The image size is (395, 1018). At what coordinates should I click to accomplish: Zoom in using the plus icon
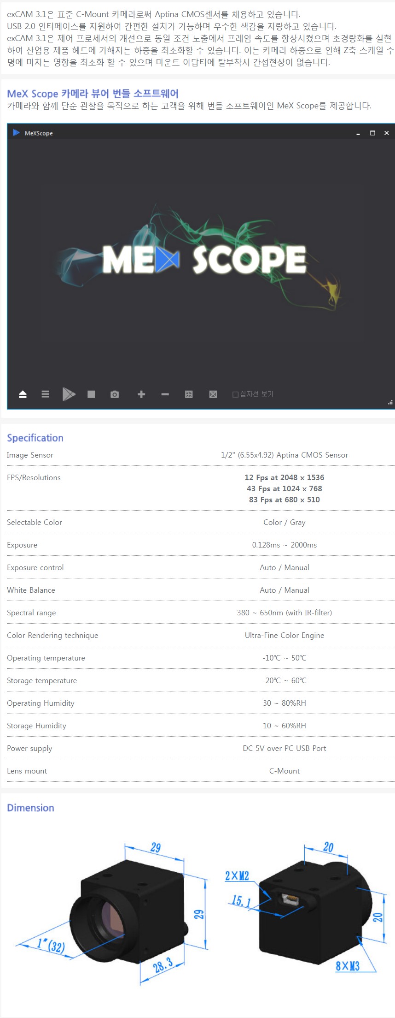(x=141, y=394)
